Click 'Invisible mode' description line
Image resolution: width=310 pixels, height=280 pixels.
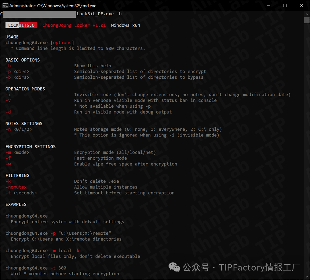click(x=182, y=95)
